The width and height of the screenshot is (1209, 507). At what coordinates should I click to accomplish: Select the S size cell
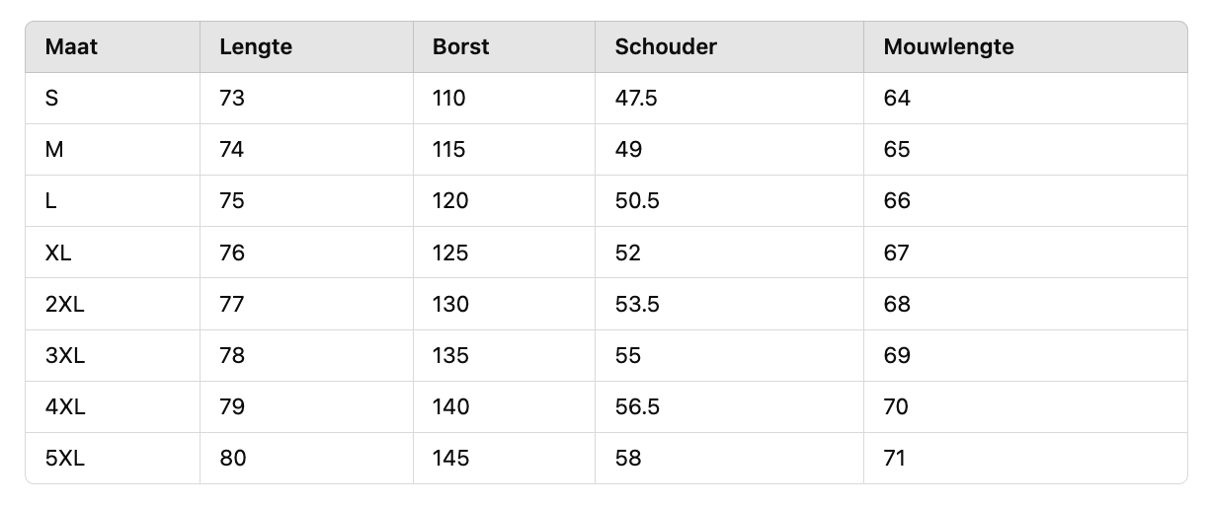[x=52, y=99]
